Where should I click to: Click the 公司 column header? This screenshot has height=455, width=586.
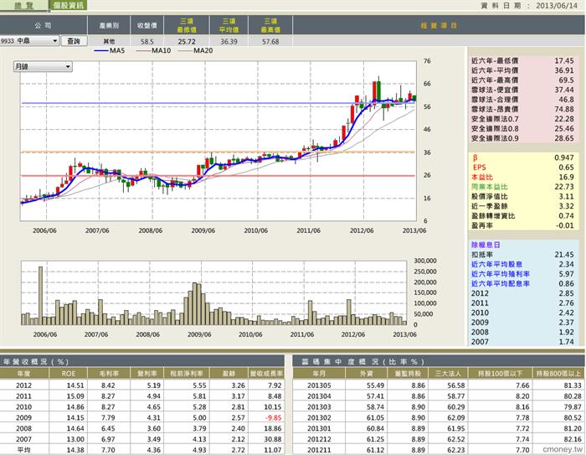pyautogui.click(x=44, y=25)
